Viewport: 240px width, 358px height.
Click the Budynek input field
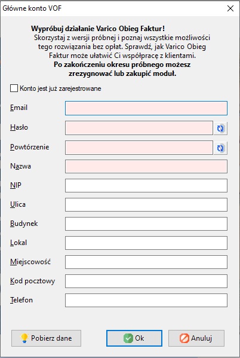[x=146, y=224]
